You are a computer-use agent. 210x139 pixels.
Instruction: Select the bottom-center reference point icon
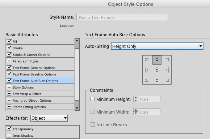(x=157, y=81)
